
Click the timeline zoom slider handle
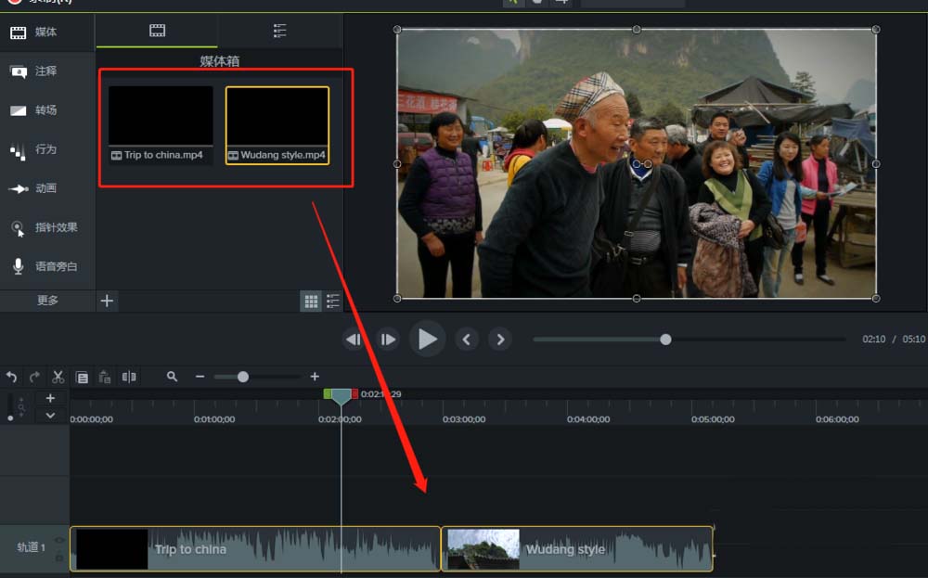[x=243, y=377]
